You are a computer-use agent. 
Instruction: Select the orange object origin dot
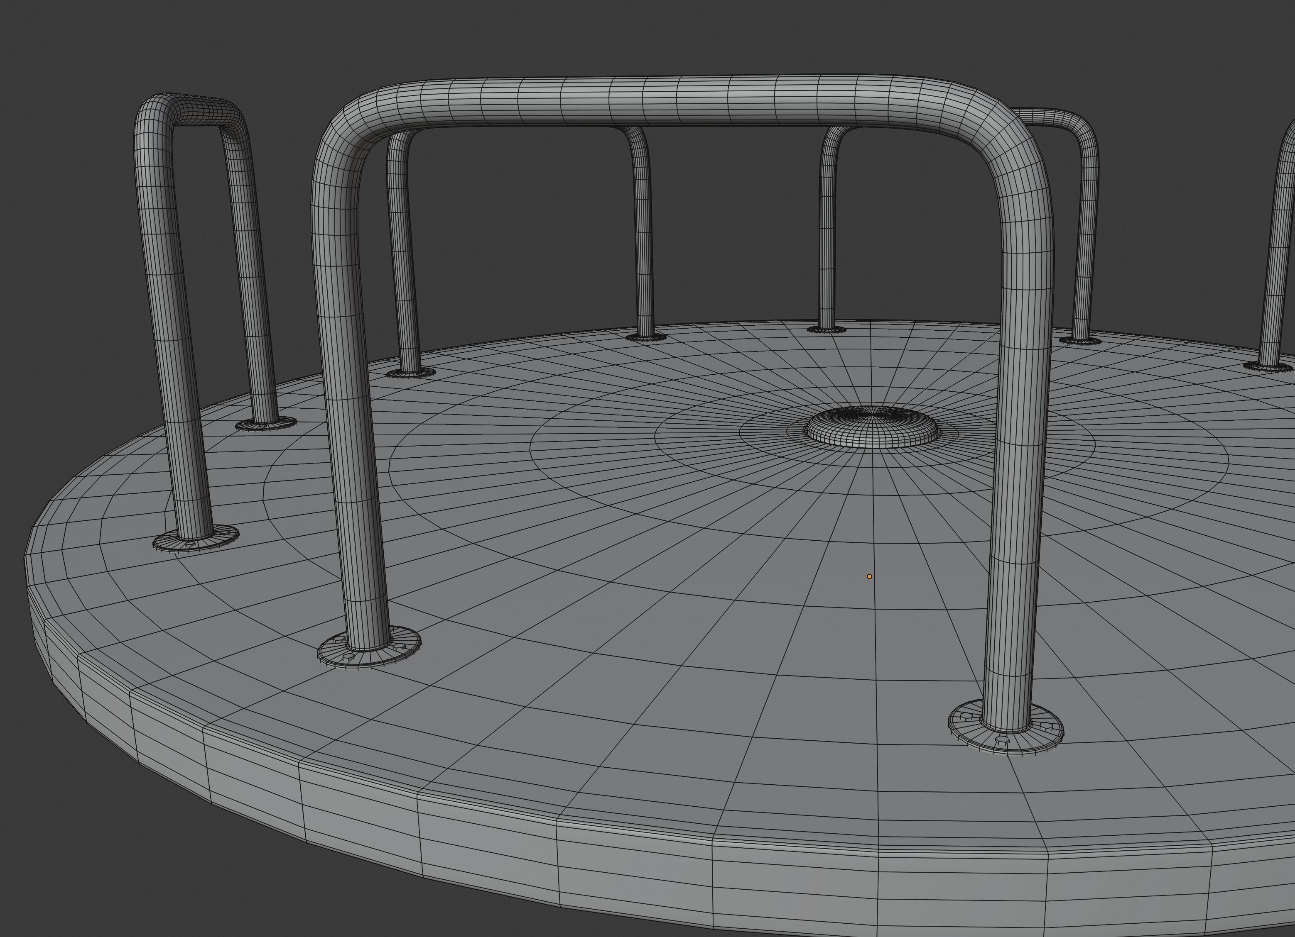(x=870, y=576)
